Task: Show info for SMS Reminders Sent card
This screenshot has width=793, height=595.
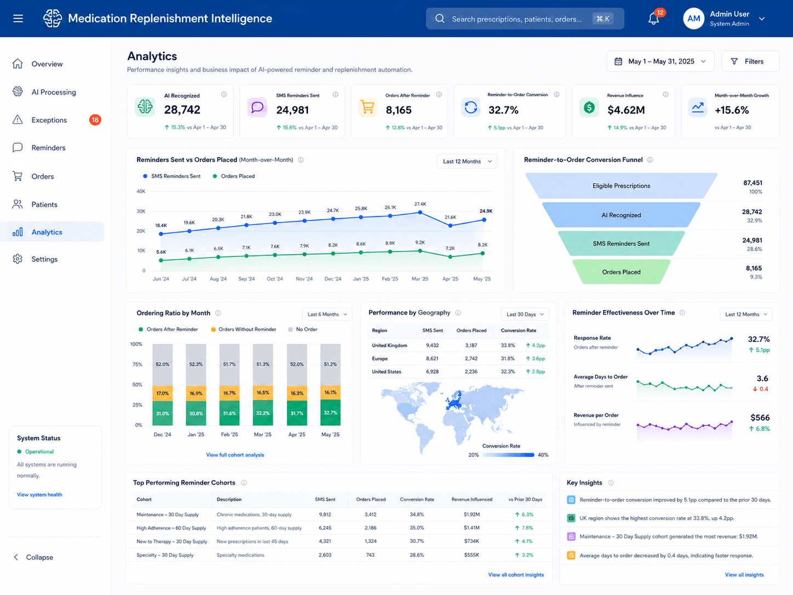Action: [335, 94]
